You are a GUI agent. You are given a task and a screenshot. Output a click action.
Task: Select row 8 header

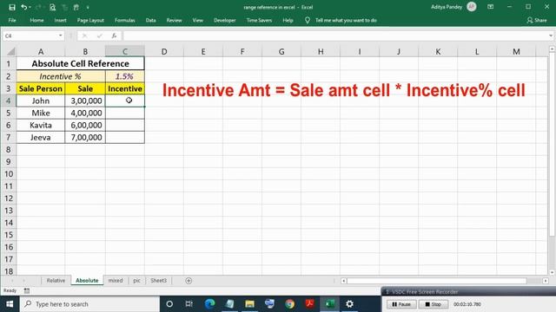8,150
